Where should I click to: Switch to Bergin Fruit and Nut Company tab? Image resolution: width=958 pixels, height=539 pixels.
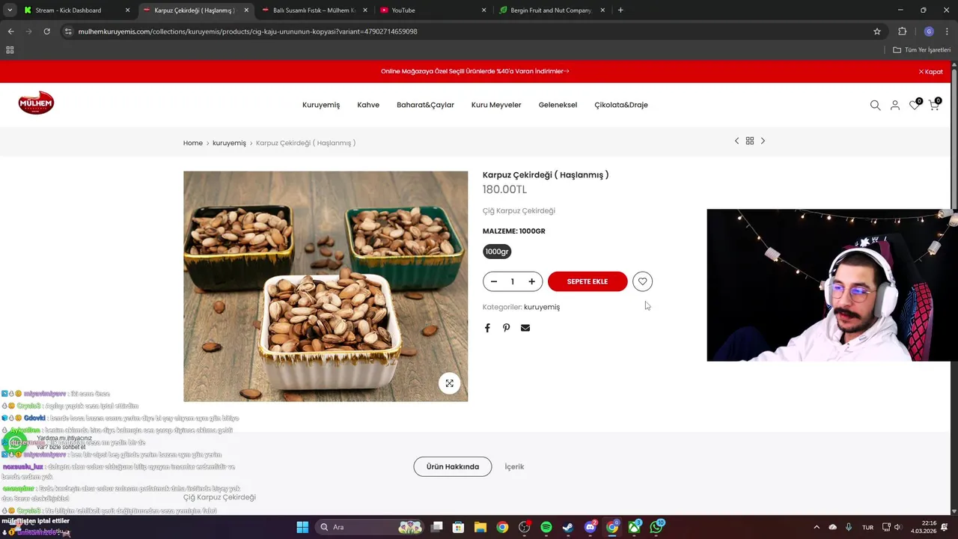(x=552, y=10)
